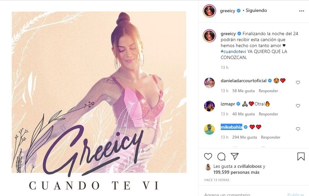Like izmapr's comment heart

298,106
